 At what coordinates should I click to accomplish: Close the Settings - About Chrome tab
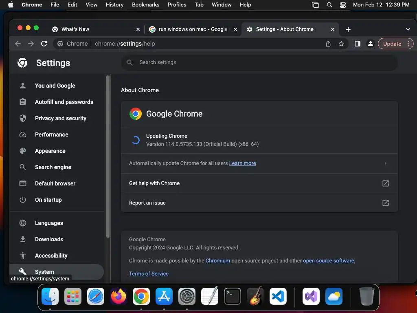(x=332, y=29)
